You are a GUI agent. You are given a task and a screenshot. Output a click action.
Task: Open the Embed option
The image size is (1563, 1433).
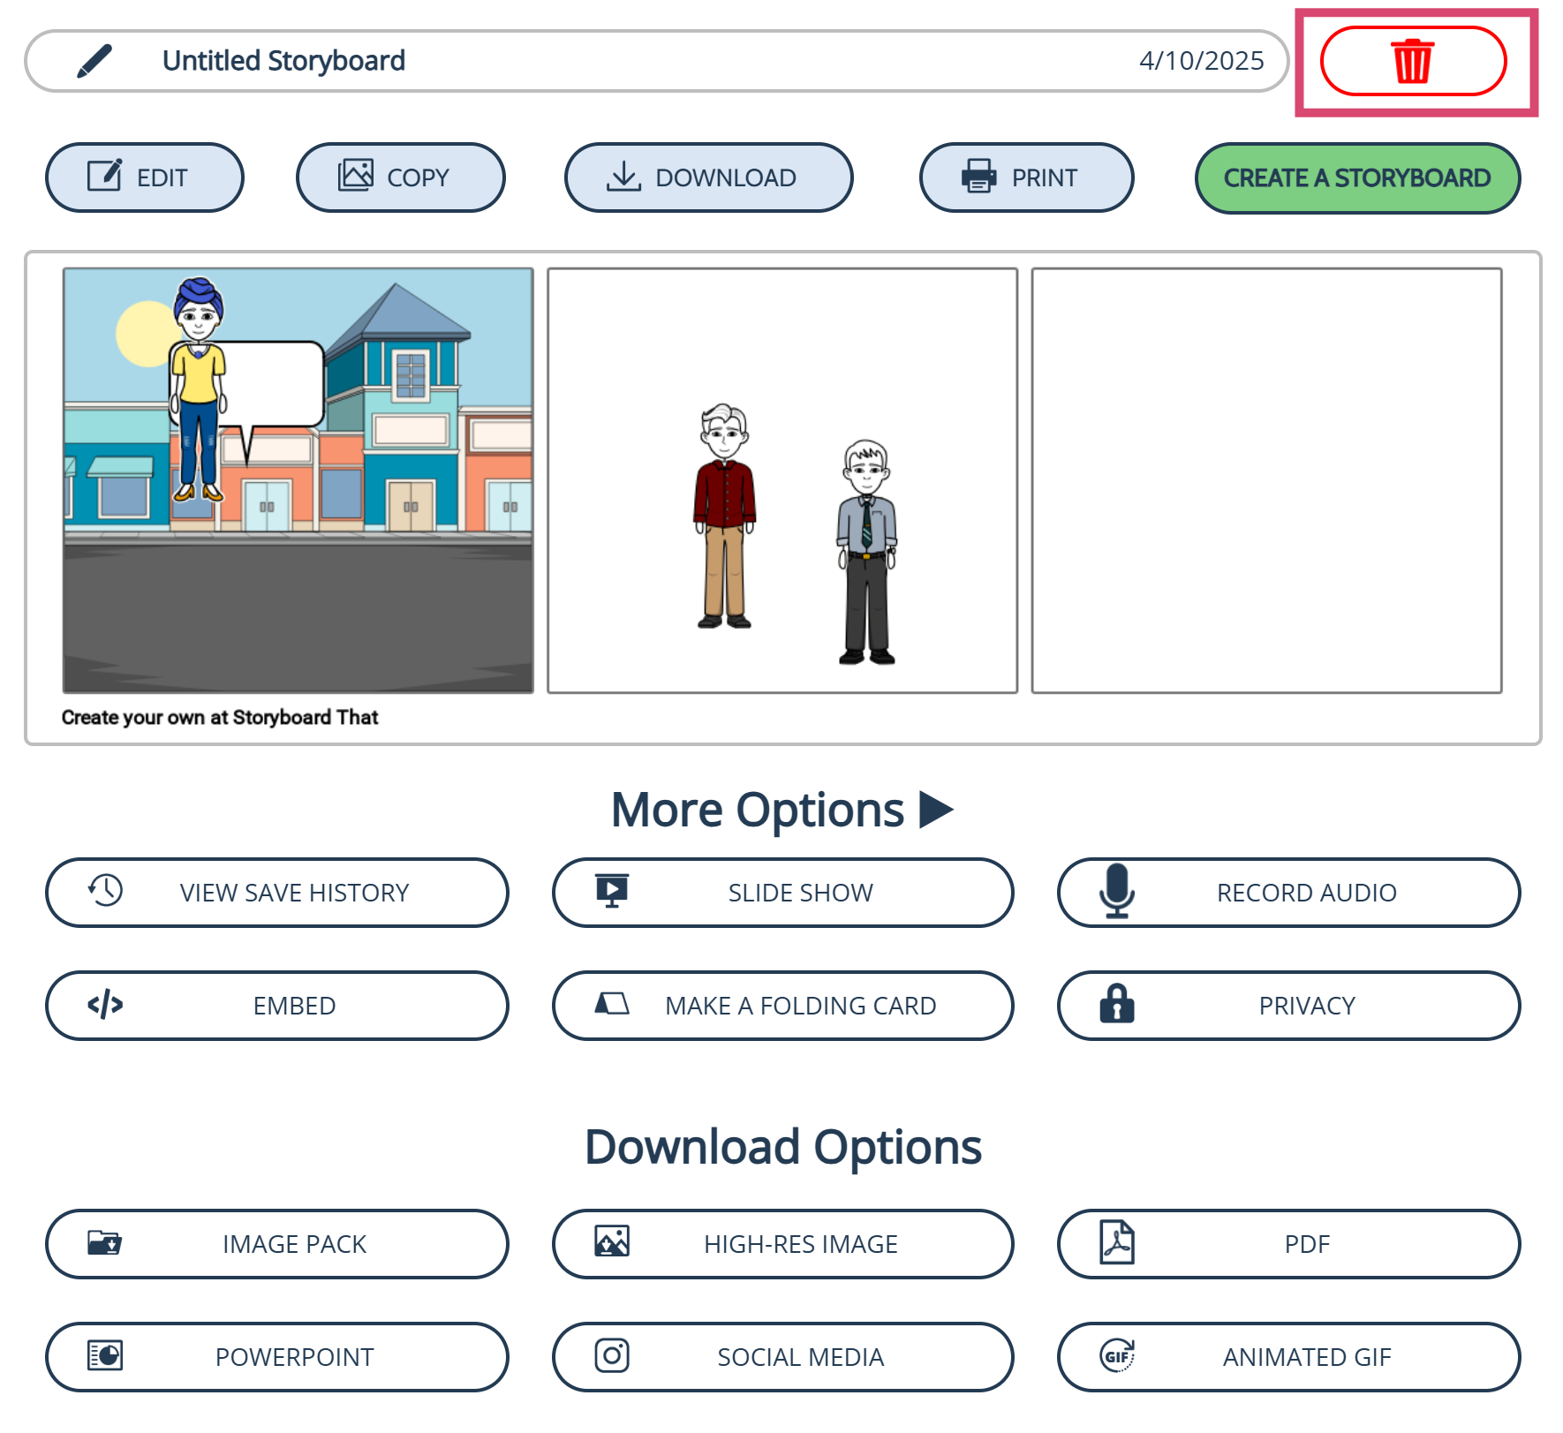[277, 1005]
